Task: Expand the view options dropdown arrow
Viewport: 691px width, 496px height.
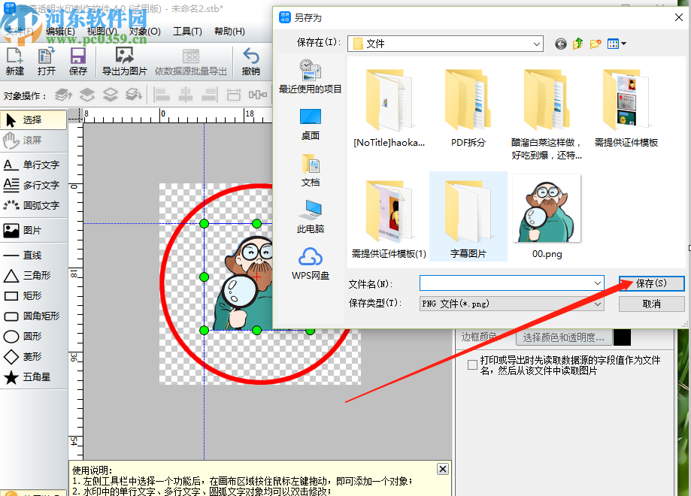Action: (x=625, y=44)
